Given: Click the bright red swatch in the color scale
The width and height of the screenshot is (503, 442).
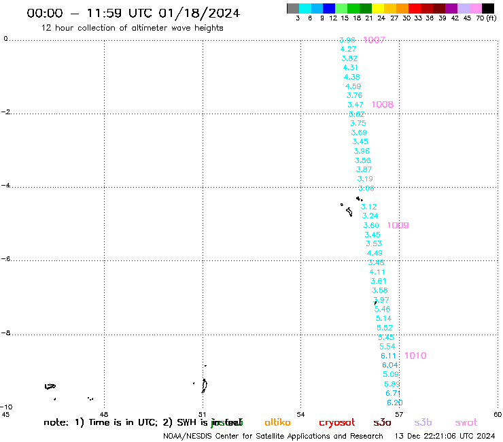Looking at the screenshot, I should click(x=415, y=8).
